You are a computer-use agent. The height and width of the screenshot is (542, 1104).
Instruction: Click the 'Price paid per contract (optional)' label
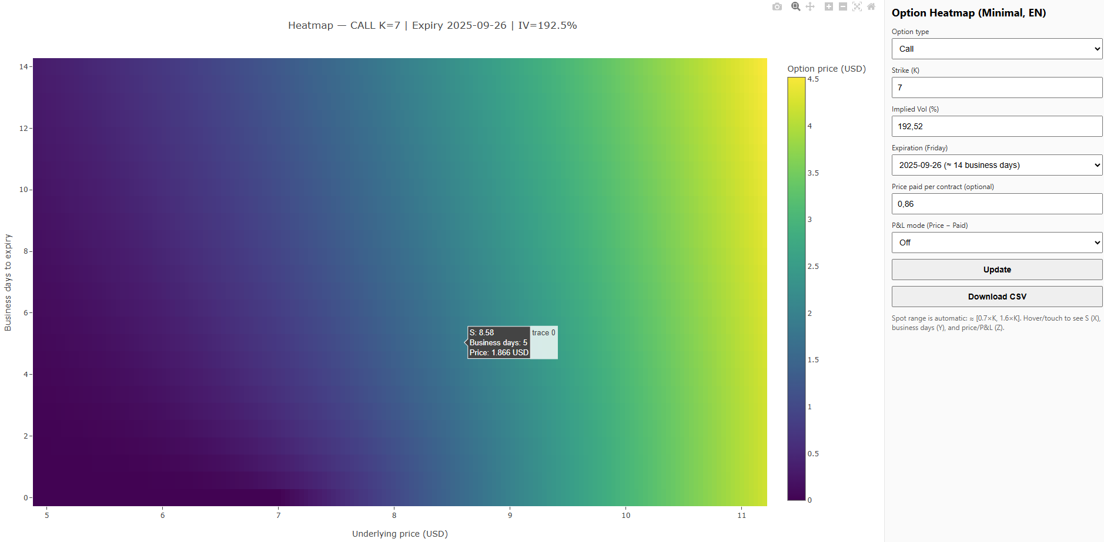(x=943, y=187)
